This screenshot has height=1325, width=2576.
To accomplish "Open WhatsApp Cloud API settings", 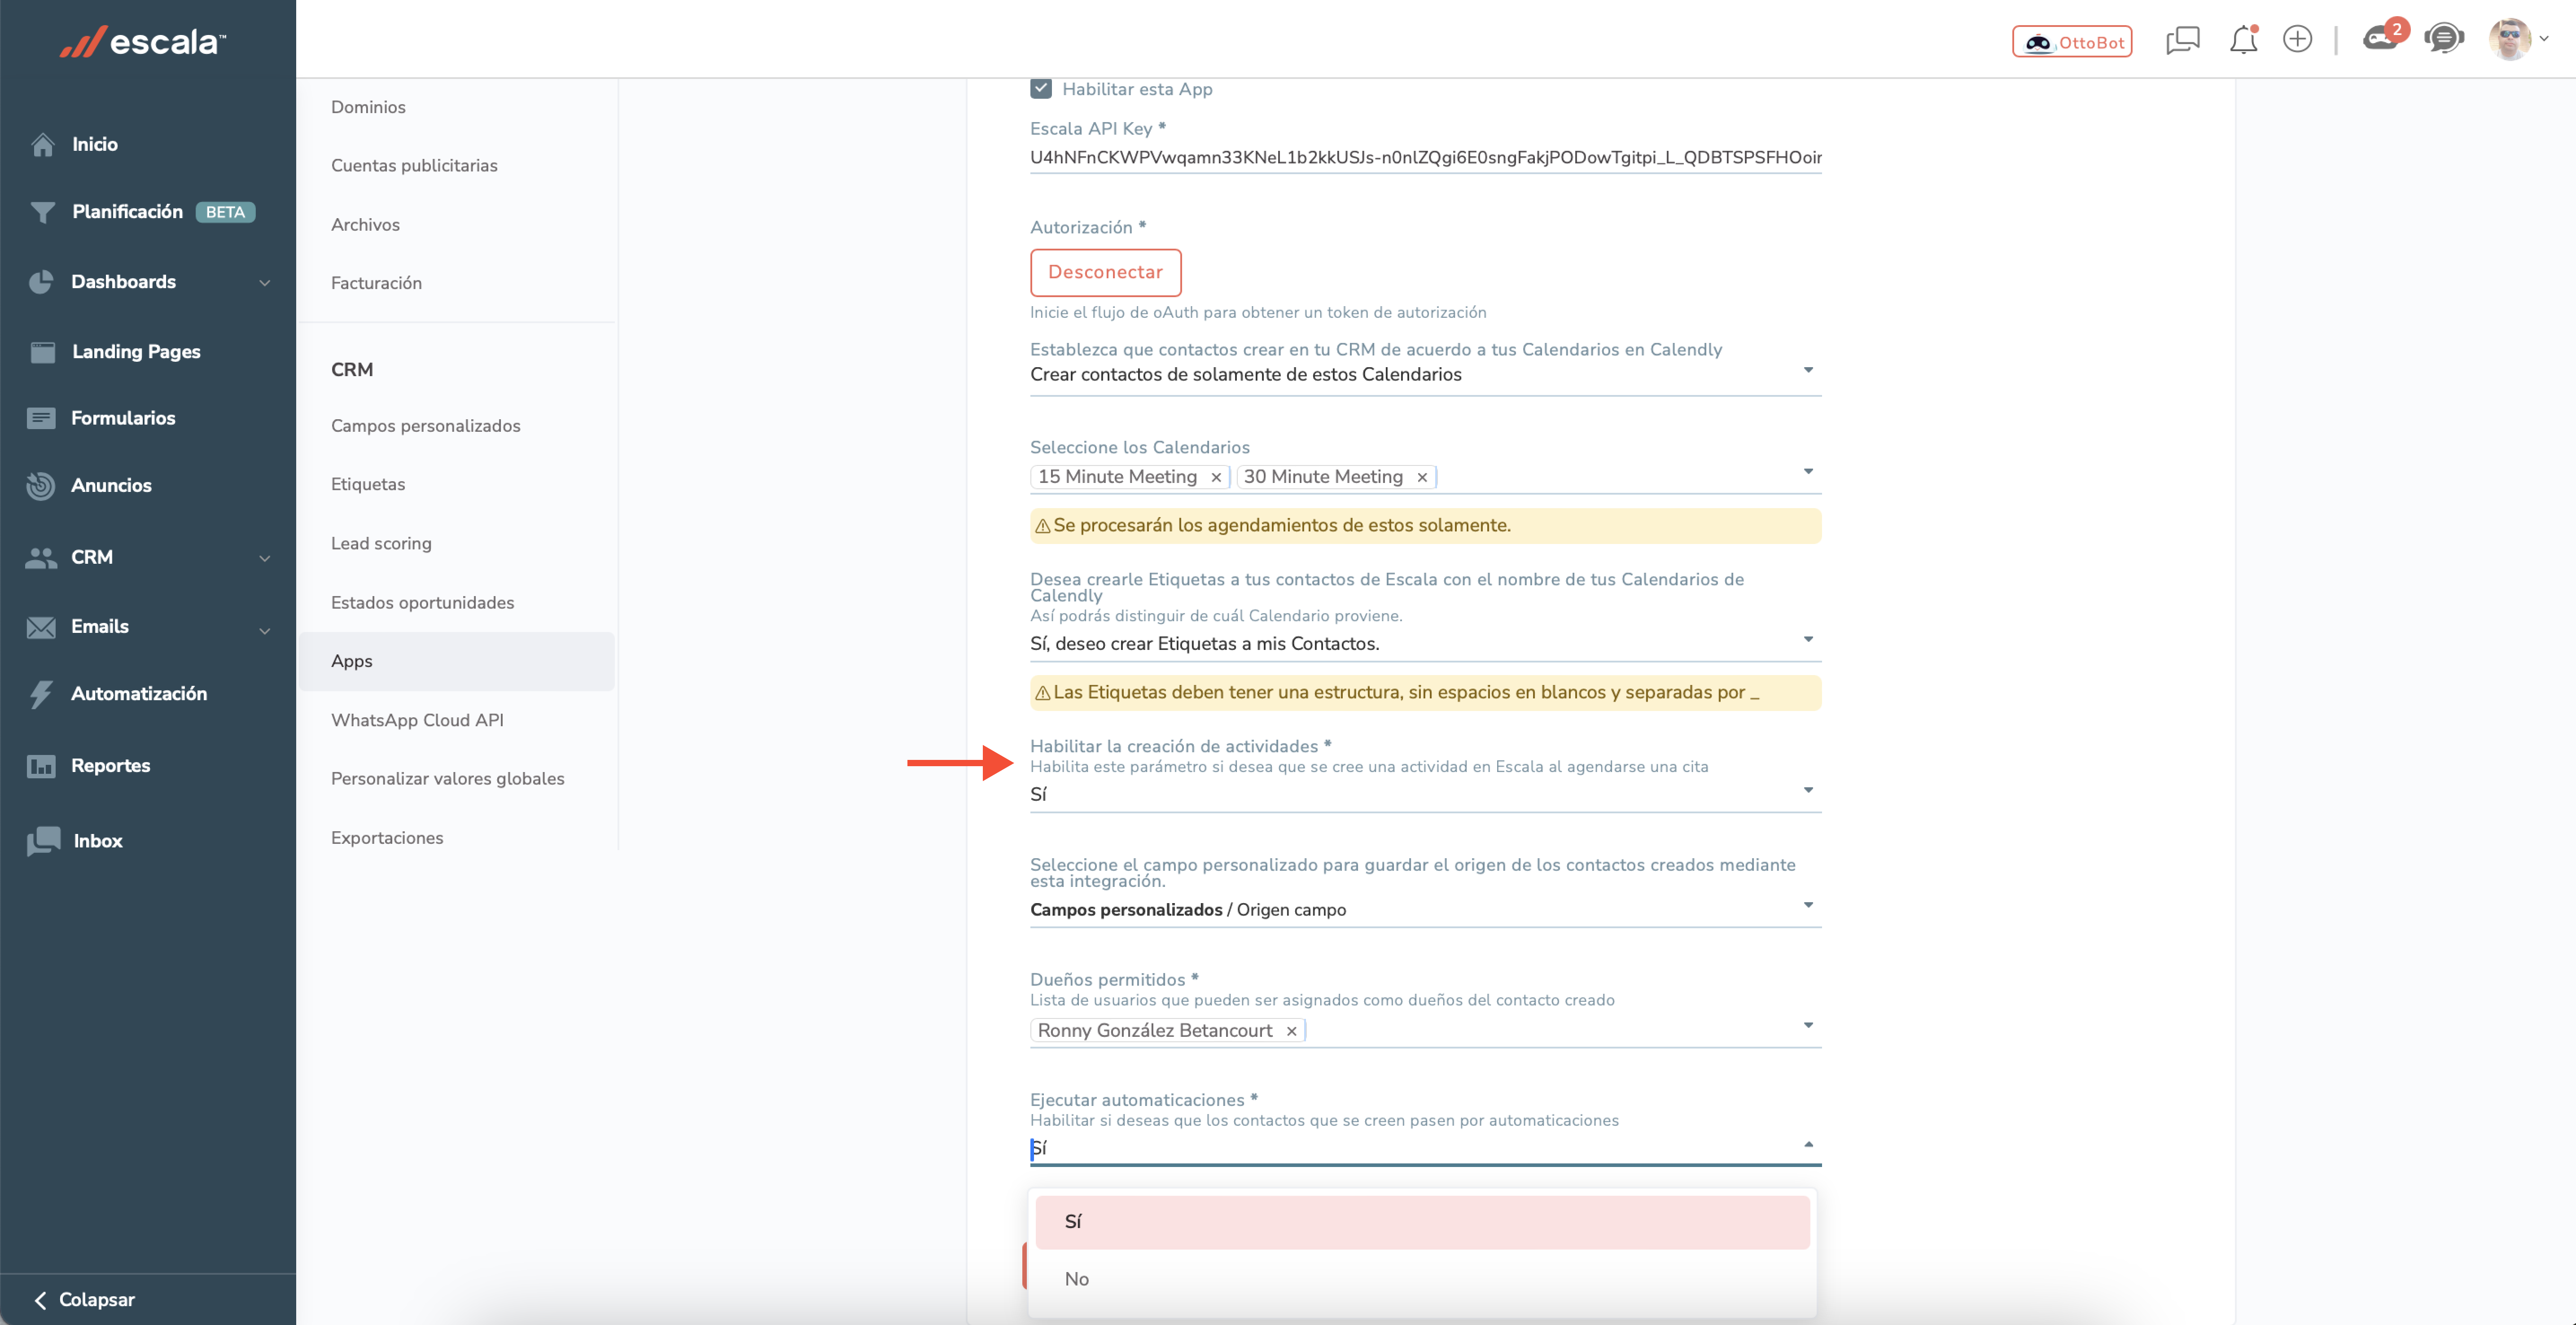I will point(417,720).
